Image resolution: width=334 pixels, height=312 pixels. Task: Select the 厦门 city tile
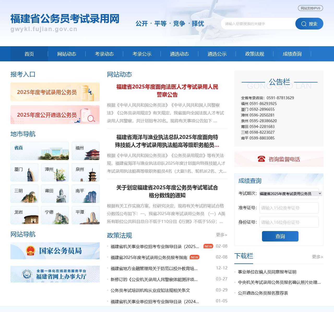coord(24,172)
